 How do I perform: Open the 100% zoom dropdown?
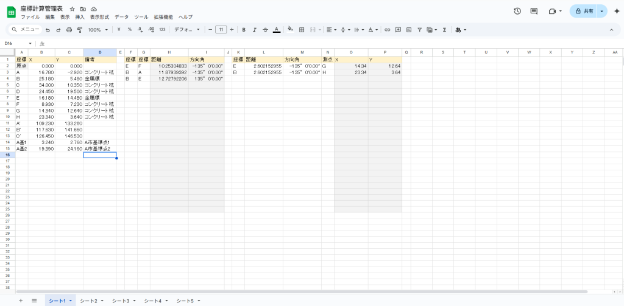click(98, 29)
